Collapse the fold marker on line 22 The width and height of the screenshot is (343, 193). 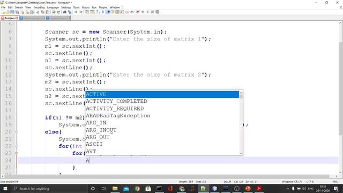tap(17, 146)
